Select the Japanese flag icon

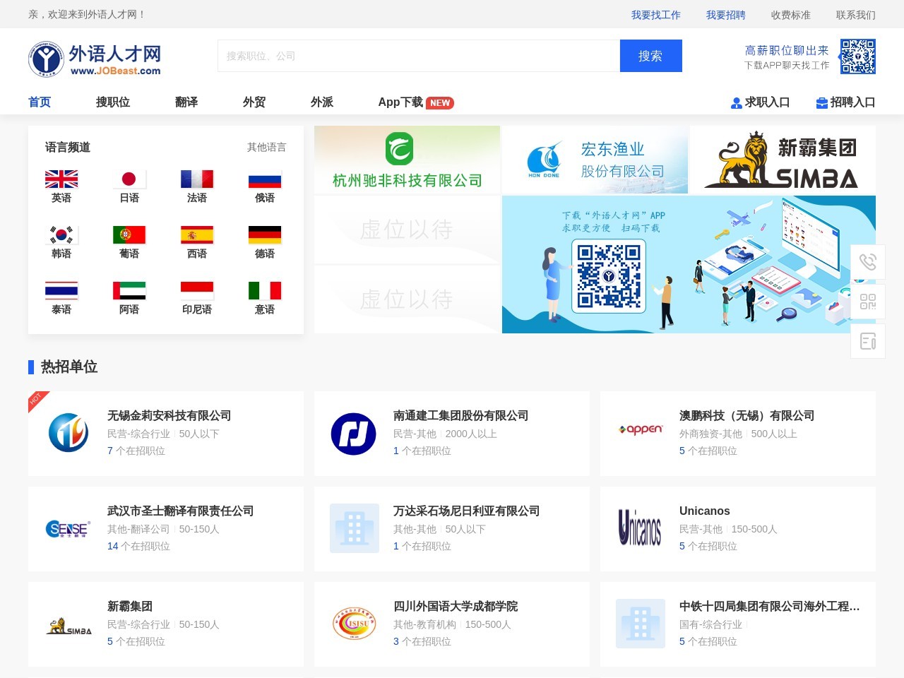click(x=129, y=179)
